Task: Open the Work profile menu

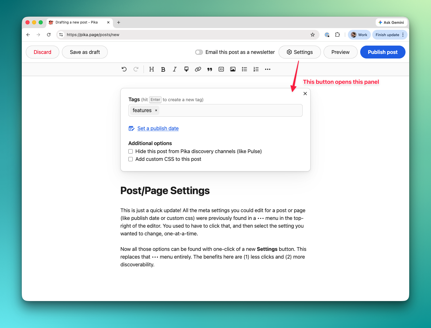Action: tap(359, 35)
